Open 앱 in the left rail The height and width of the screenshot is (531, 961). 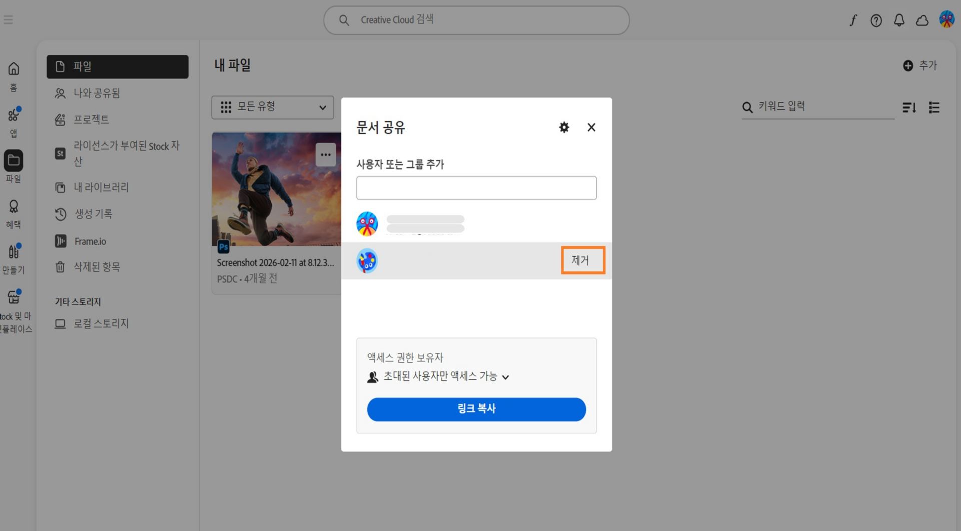[x=14, y=122]
